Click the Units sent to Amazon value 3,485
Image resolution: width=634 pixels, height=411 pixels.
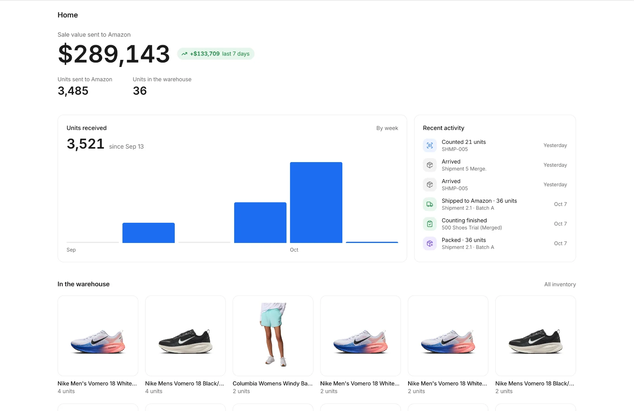tap(73, 91)
